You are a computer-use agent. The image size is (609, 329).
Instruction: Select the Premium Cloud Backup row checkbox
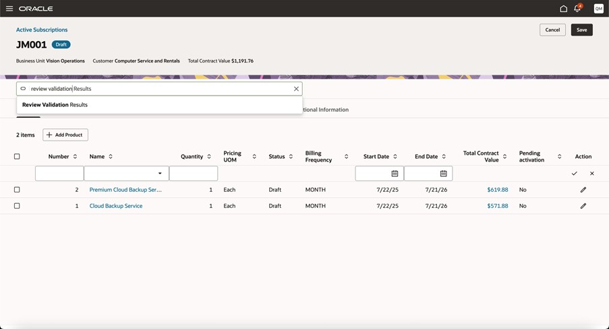pyautogui.click(x=17, y=190)
